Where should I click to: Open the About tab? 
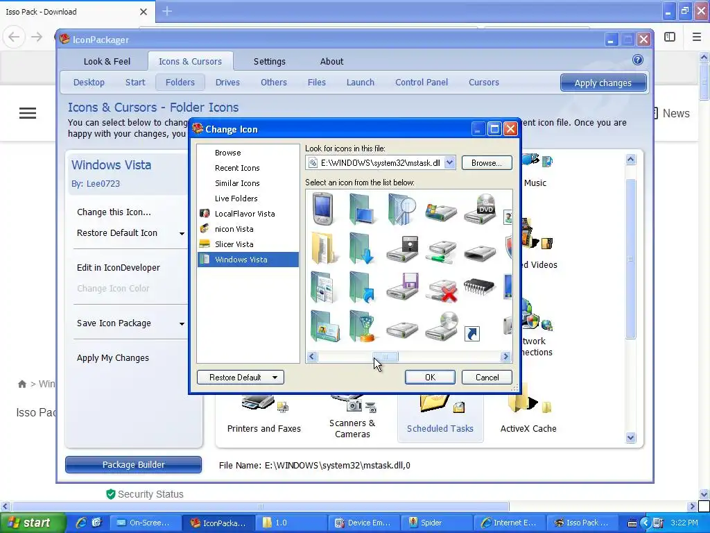332,61
